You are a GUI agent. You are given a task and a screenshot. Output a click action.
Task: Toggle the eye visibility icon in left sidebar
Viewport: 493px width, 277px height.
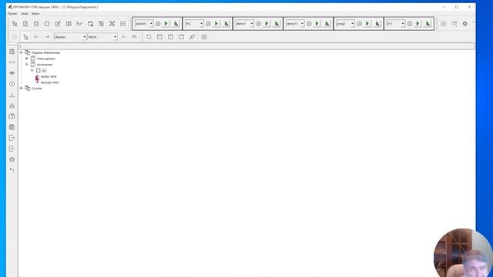coord(12,73)
